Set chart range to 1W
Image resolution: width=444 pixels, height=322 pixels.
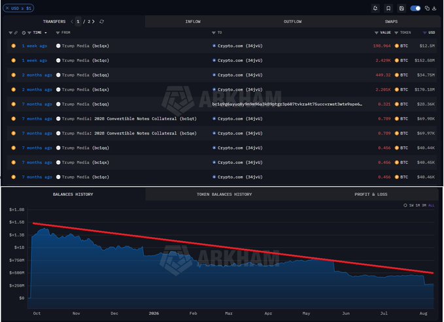[411, 206]
